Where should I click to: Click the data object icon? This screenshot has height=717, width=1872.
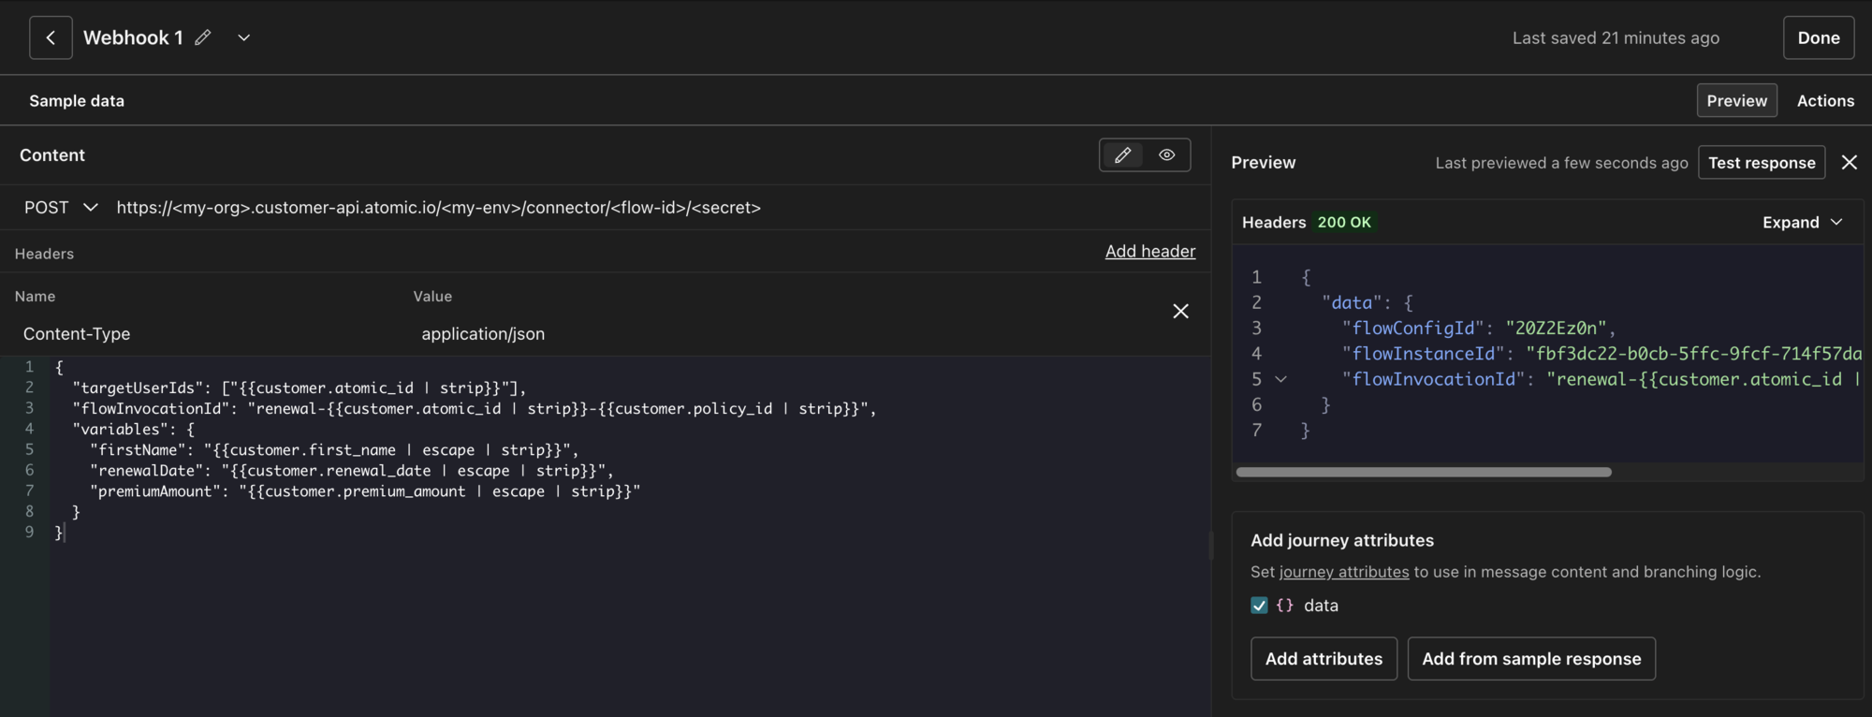point(1284,606)
